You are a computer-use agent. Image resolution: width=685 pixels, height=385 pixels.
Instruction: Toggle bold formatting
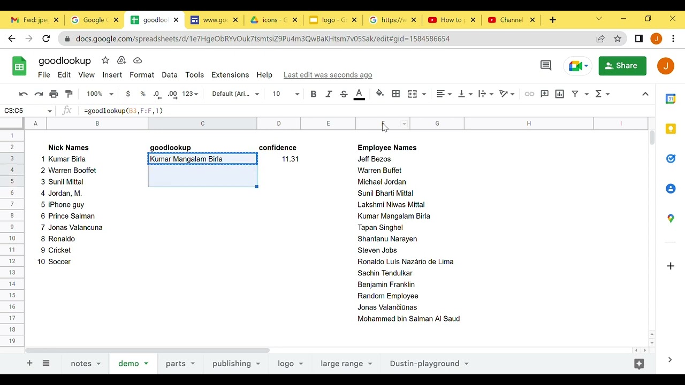click(x=314, y=94)
